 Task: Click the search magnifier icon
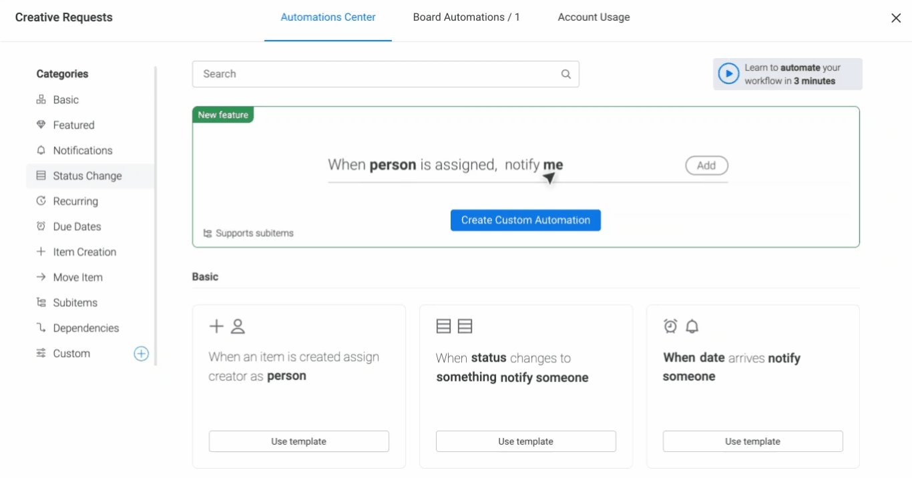tap(566, 74)
